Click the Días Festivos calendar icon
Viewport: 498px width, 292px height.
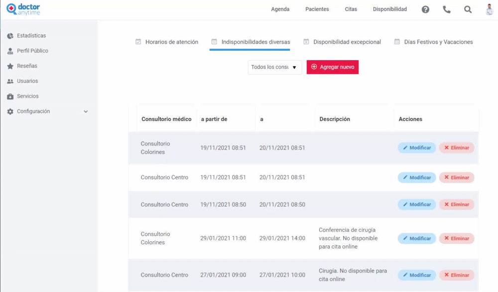[397, 42]
